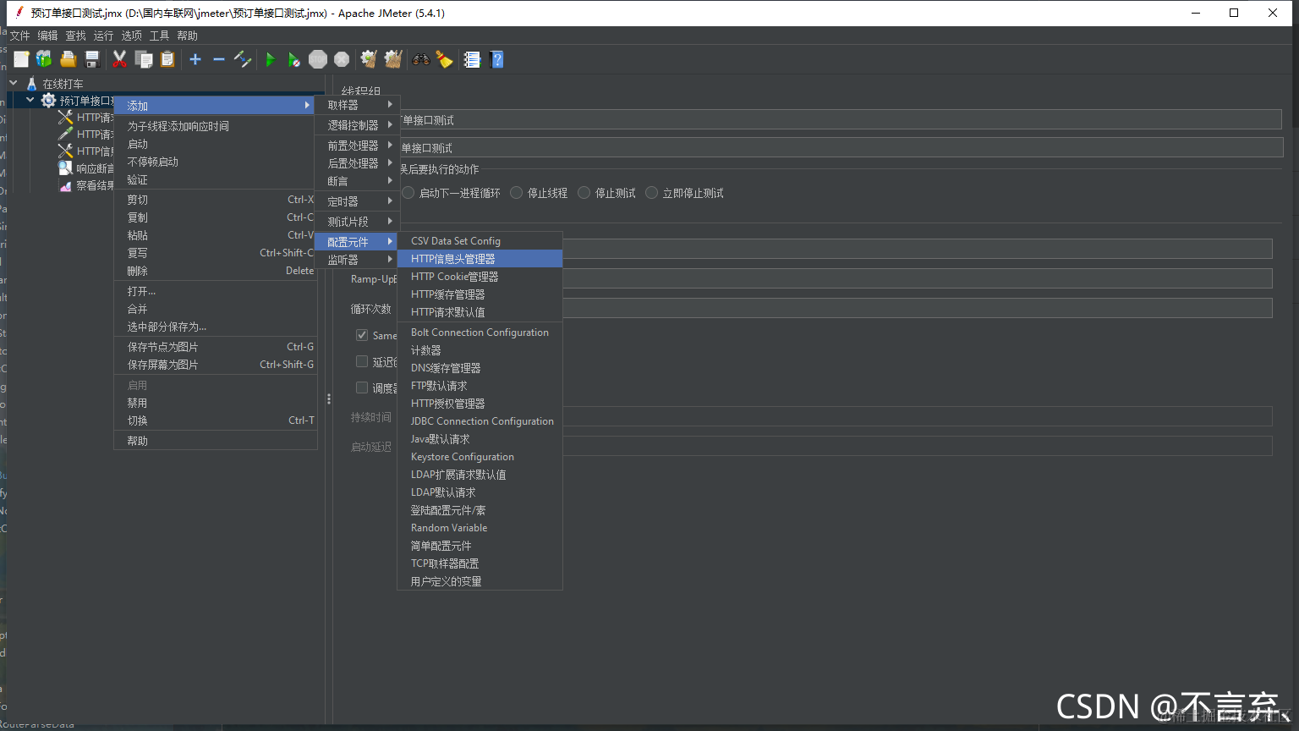Select 停止测试 radio button

(584, 193)
